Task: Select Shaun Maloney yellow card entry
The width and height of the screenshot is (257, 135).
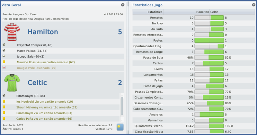Action: pos(47,107)
